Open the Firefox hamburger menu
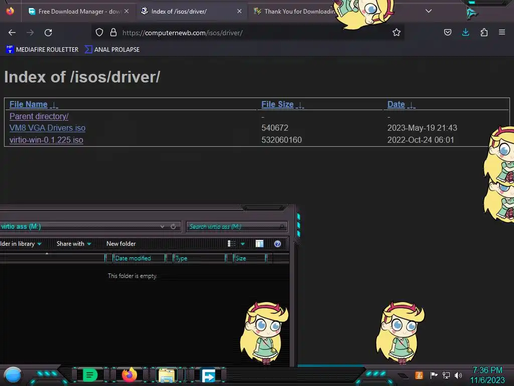Image resolution: width=514 pixels, height=386 pixels. click(x=502, y=32)
